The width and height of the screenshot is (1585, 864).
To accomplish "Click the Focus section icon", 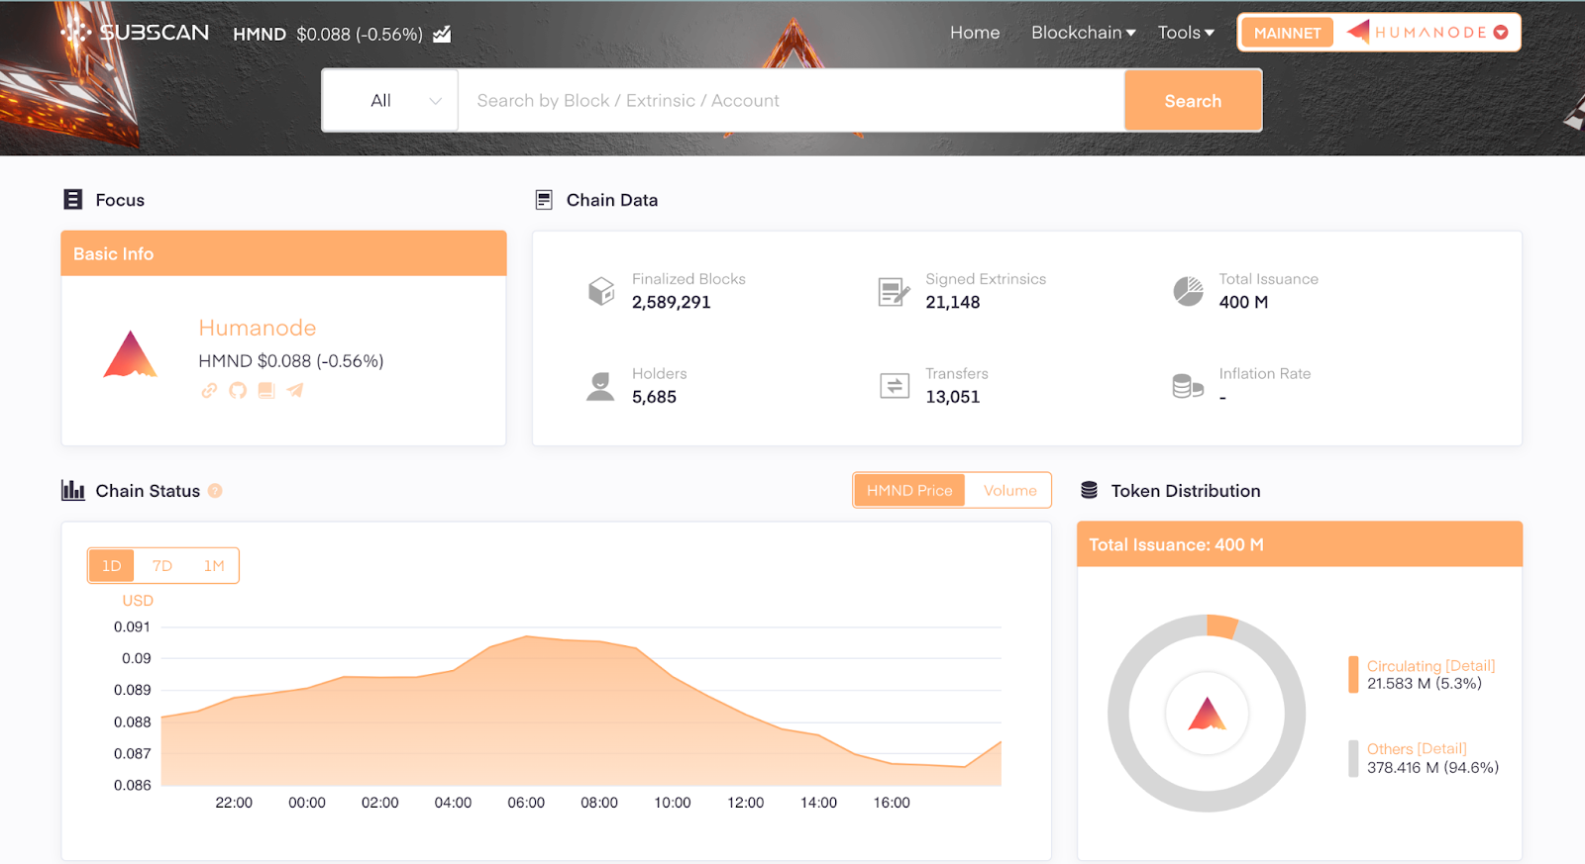I will pyautogui.click(x=73, y=200).
